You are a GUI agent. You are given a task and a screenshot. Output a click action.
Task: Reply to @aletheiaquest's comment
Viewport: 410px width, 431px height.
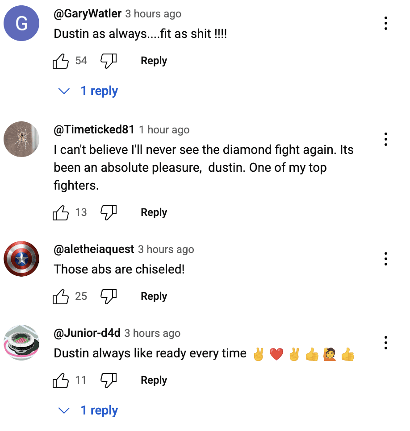point(154,296)
